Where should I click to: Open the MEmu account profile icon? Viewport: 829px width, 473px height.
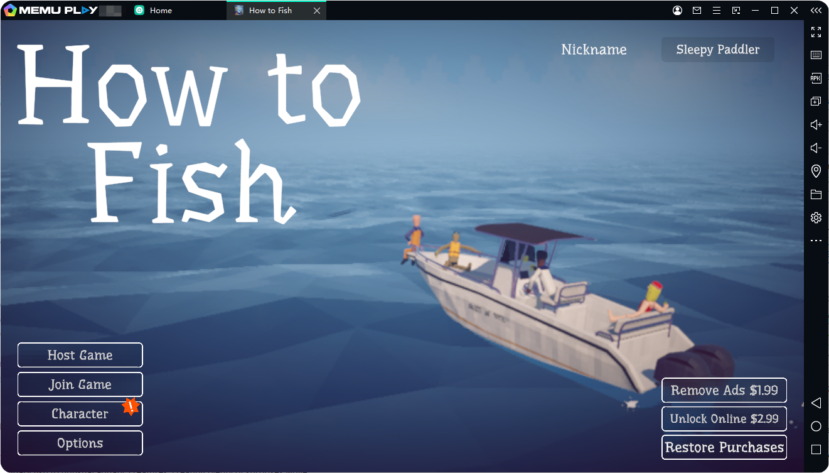(678, 11)
